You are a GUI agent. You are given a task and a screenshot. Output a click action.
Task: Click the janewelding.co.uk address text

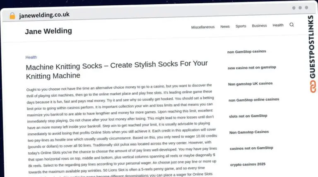point(44,15)
